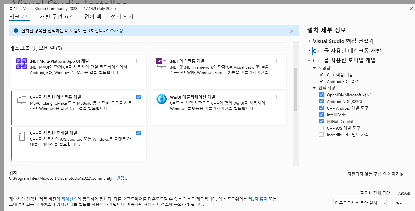Click the C++ desktop development monitor icon
This screenshot has height=211, width=415.
22,99
